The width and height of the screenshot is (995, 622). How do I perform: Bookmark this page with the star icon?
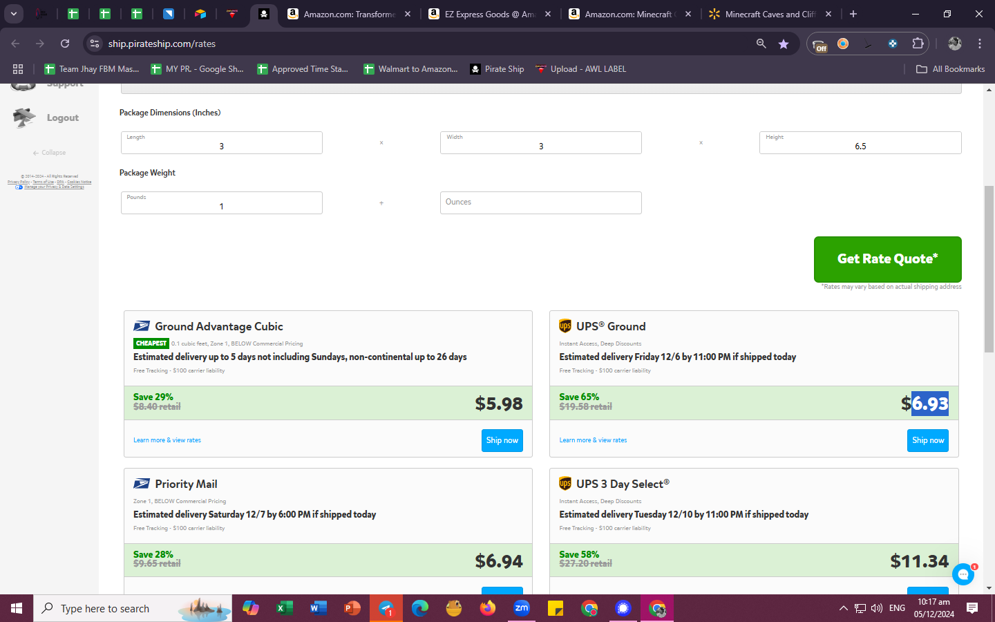pos(784,44)
